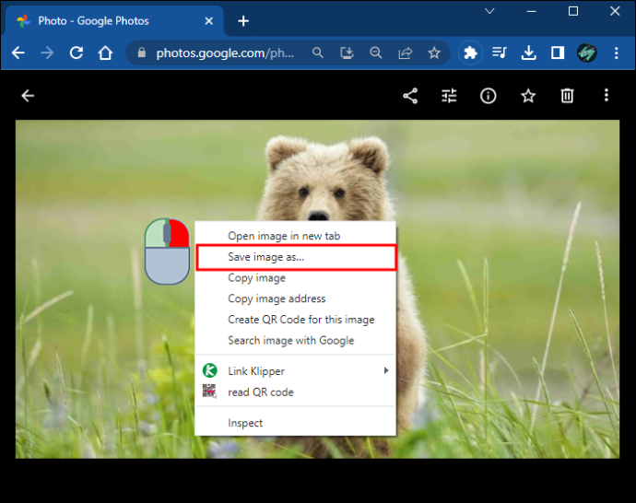Bookmark this page with the star
The image size is (636, 503).
tap(434, 53)
